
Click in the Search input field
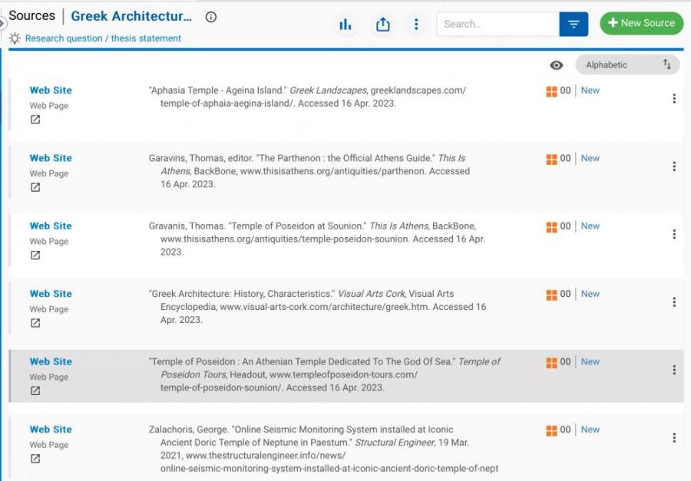498,24
